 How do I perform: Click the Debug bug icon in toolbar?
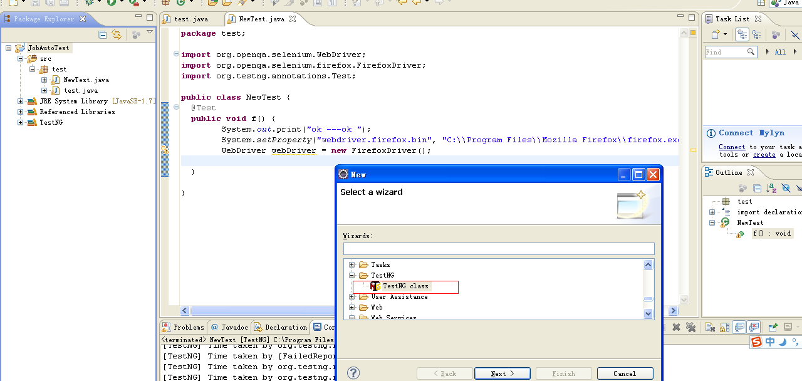click(90, 3)
